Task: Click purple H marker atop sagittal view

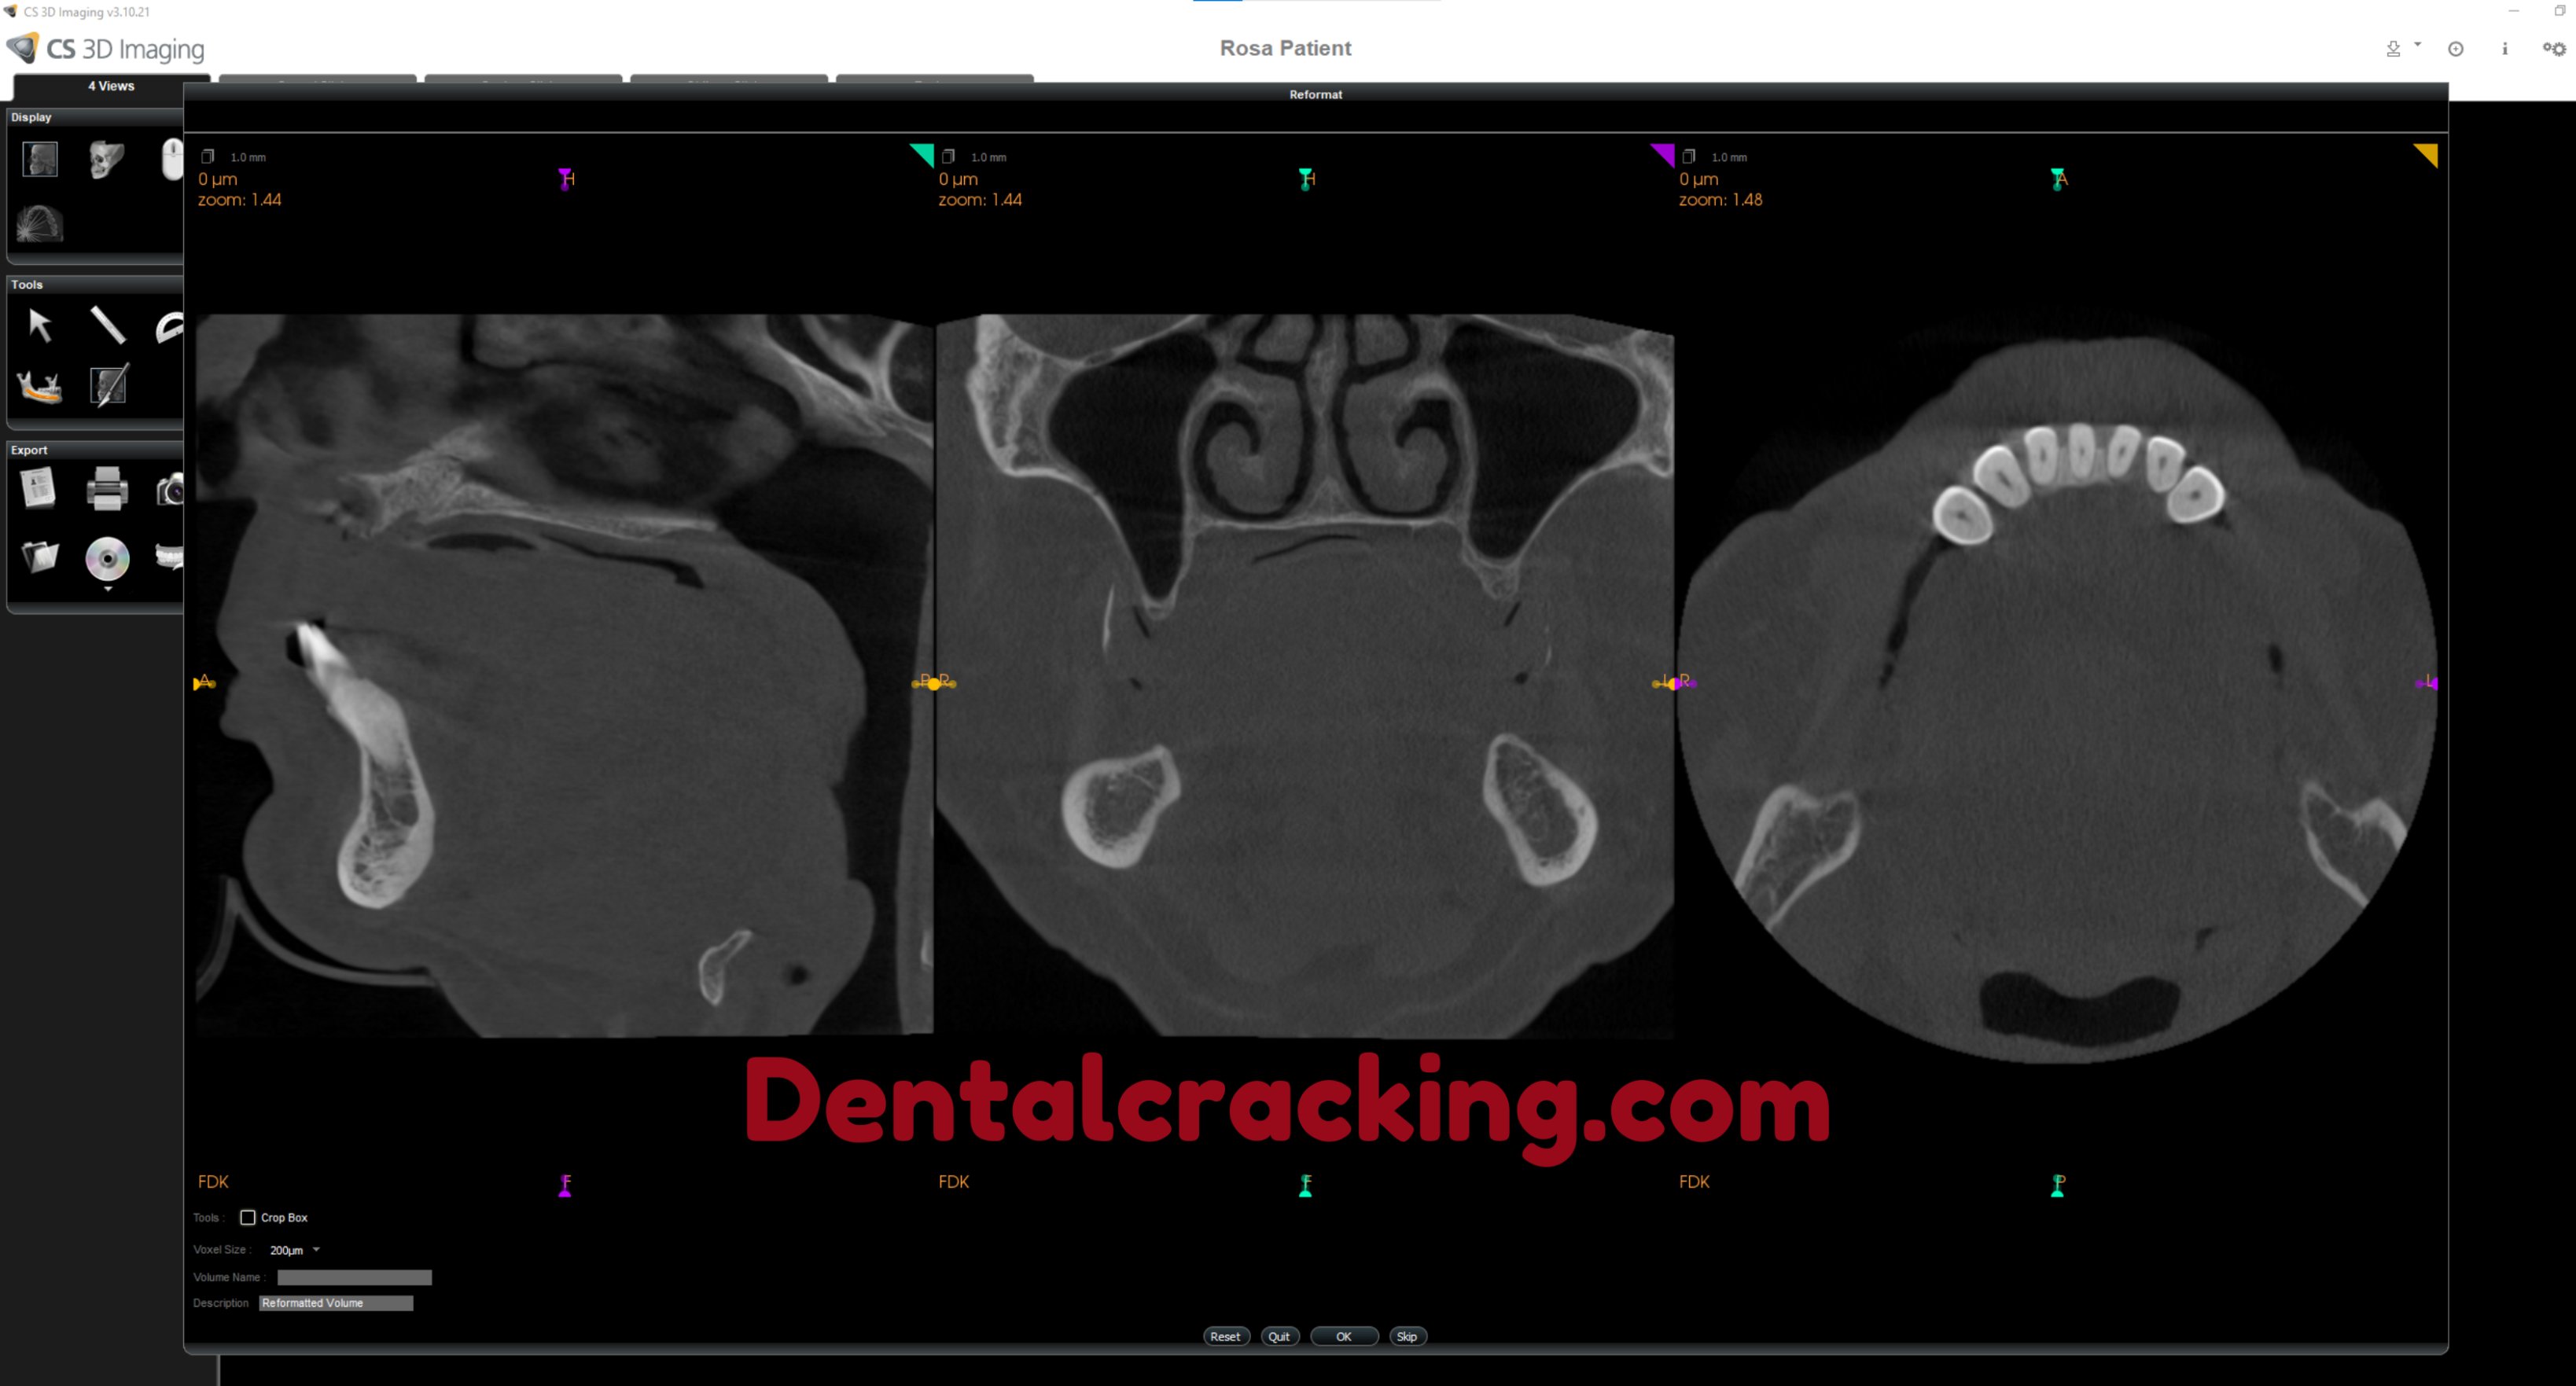Action: [566, 179]
